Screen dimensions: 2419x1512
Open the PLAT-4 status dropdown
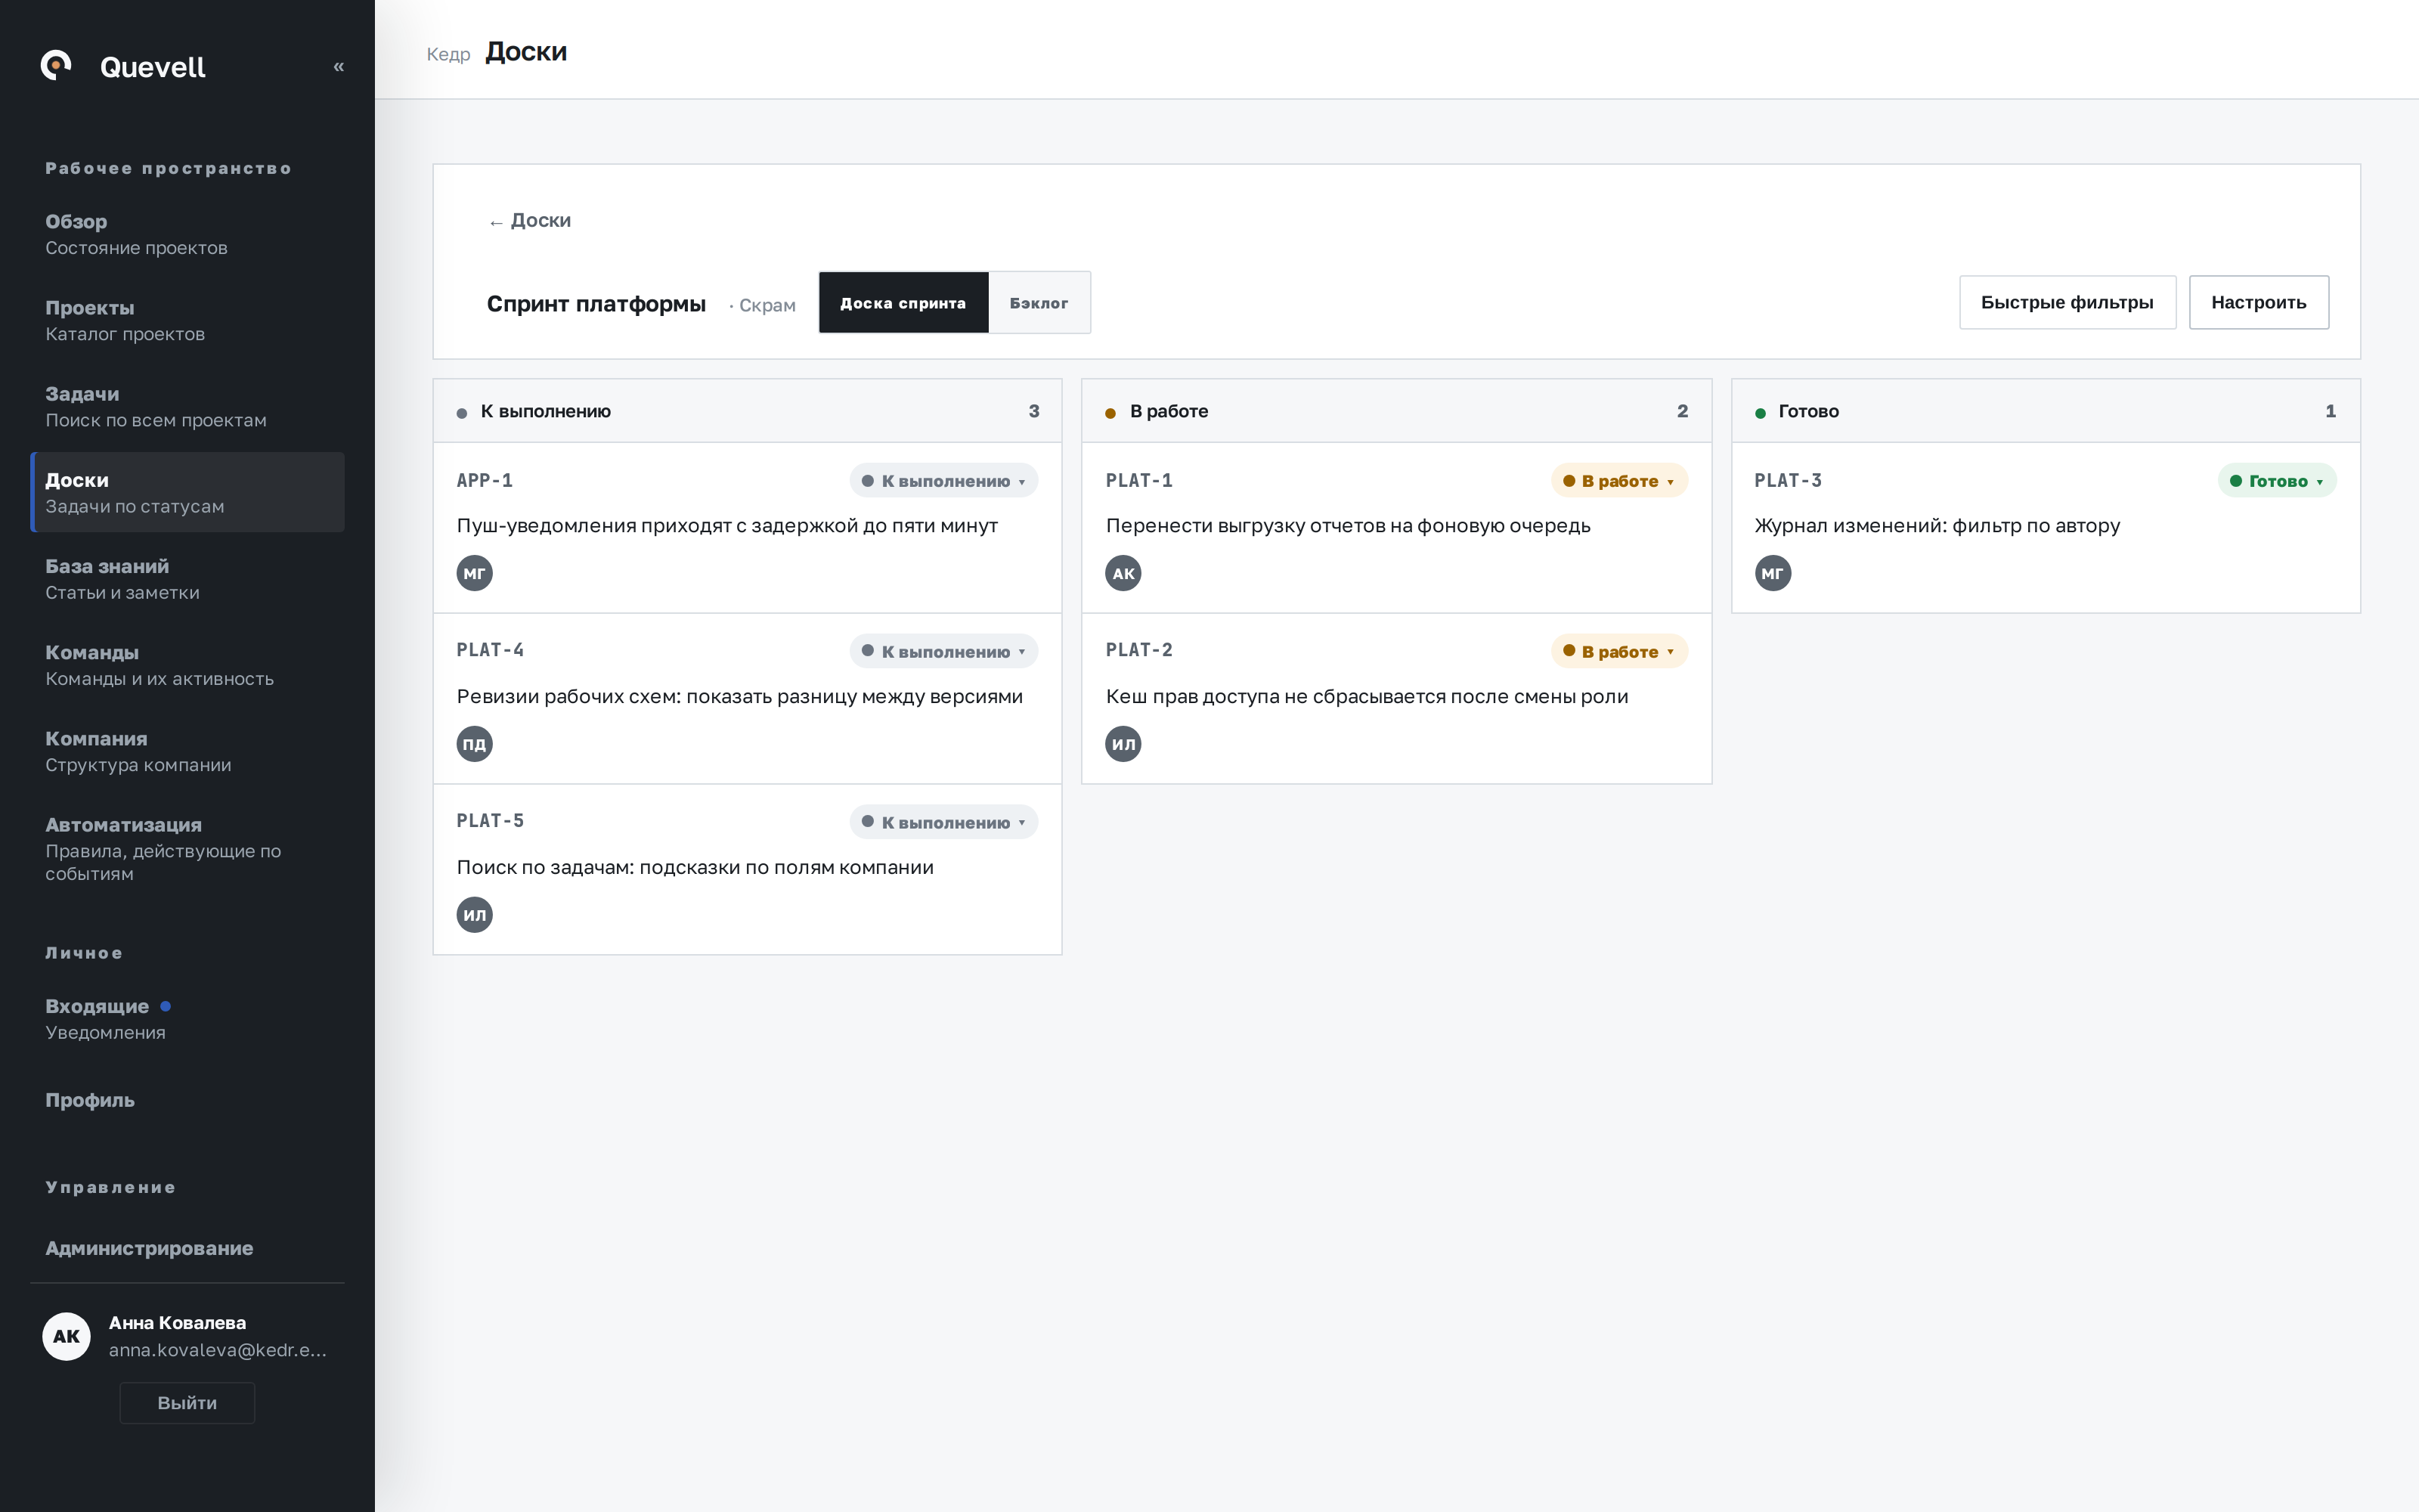coord(943,652)
